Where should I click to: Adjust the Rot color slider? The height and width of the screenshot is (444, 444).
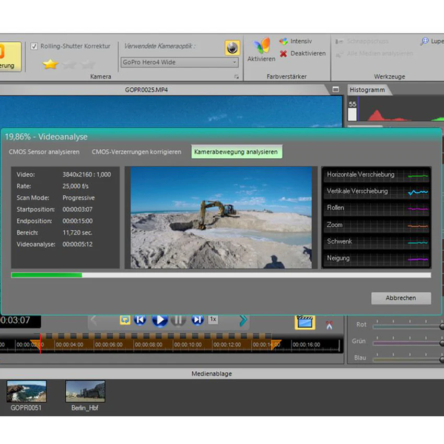tap(408, 326)
